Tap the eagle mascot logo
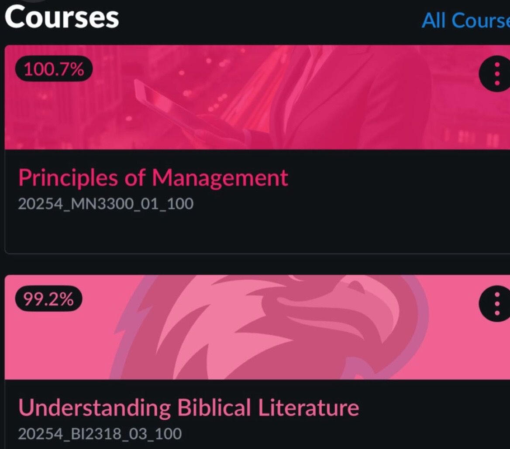The height and width of the screenshot is (449, 510). (x=269, y=327)
